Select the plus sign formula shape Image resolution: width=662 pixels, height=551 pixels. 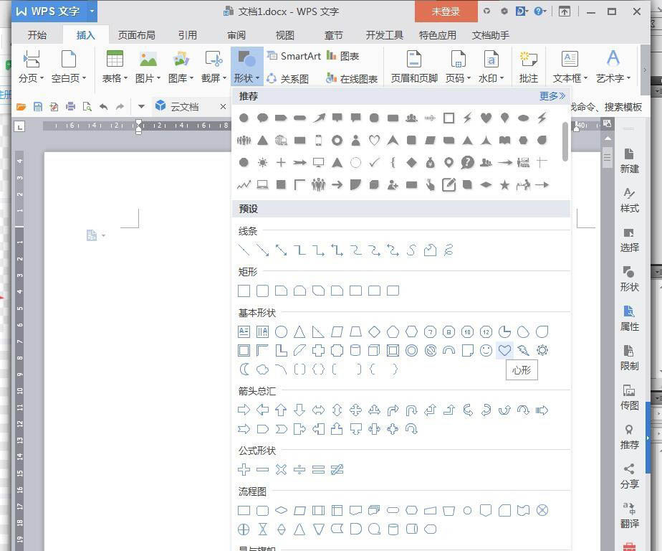point(244,469)
